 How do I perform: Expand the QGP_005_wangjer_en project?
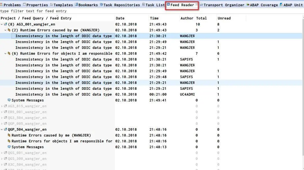click(x=2, y=124)
